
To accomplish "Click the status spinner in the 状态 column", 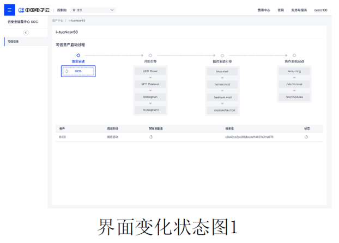I will pyautogui.click(x=306, y=137).
